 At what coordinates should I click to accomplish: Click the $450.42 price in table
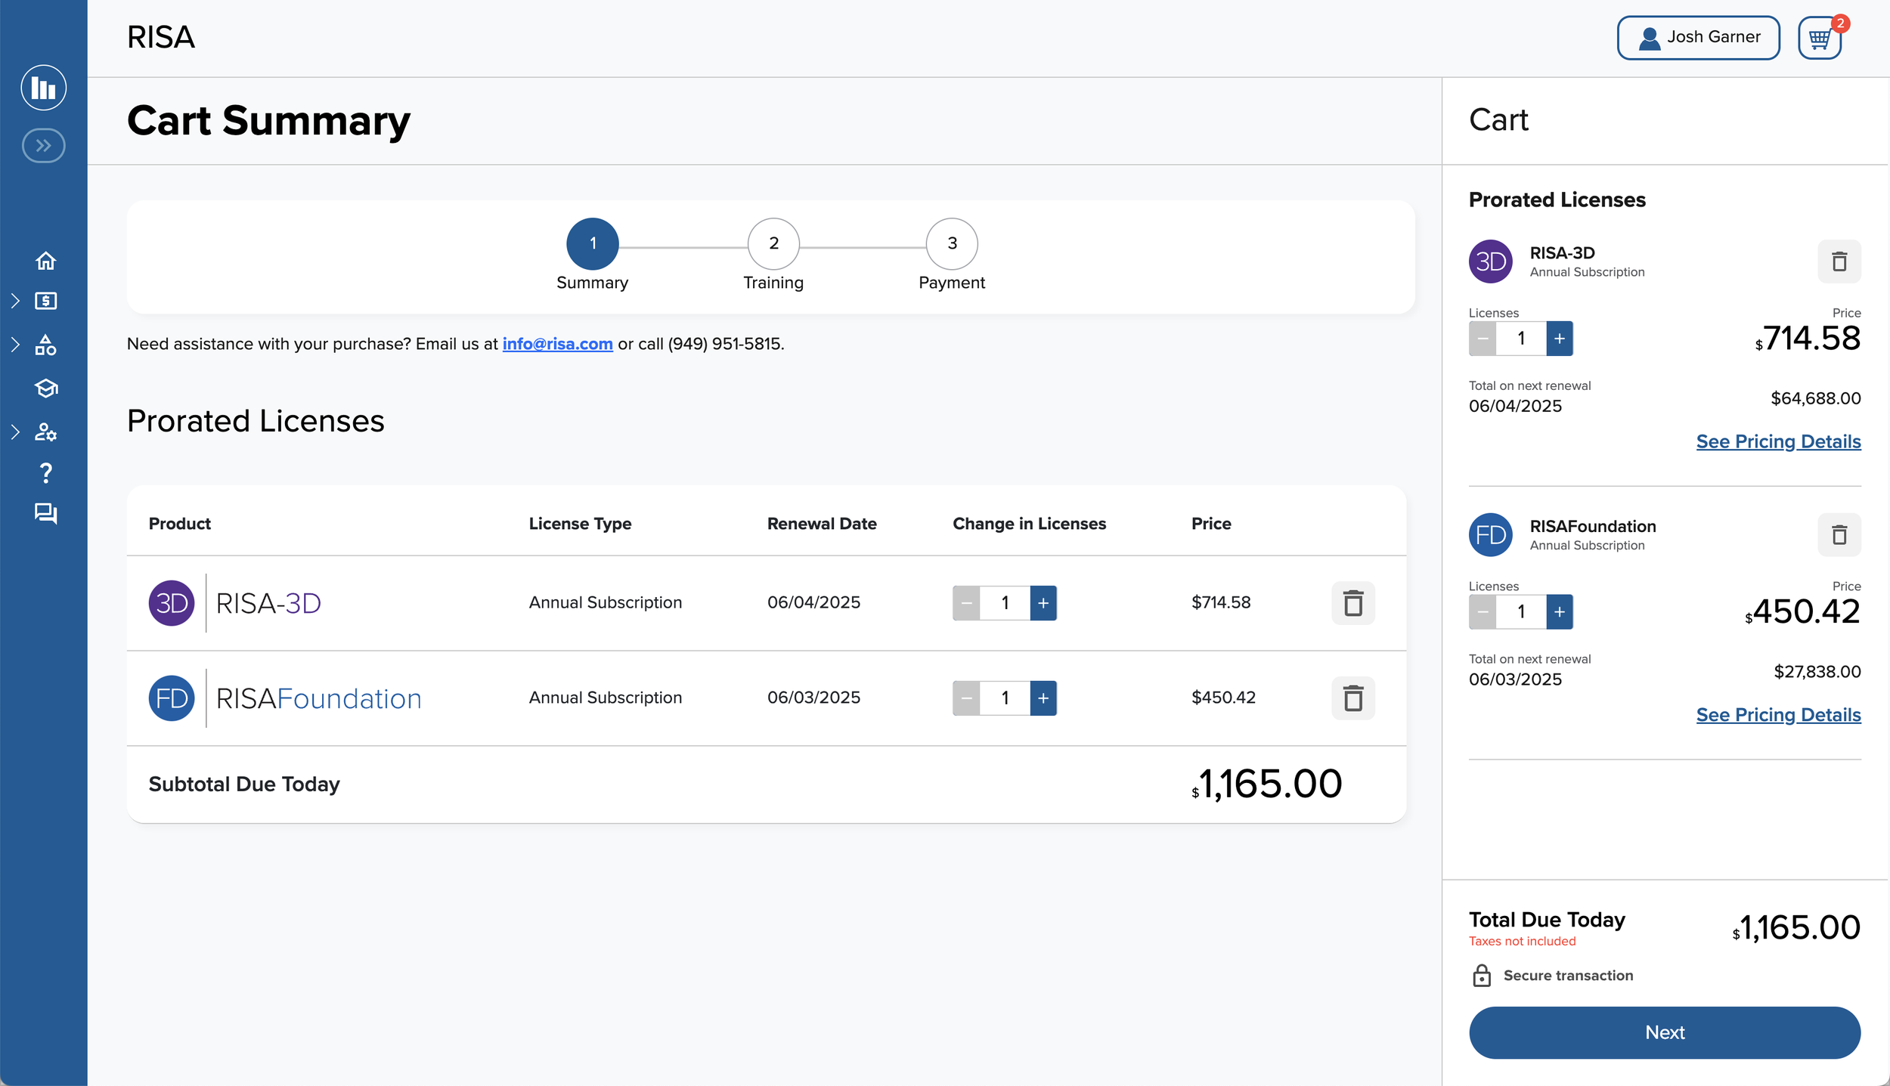(1223, 698)
